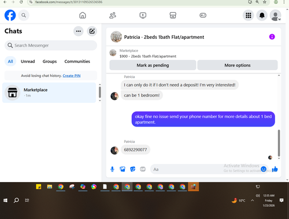Open the browser zoom magnifier icon
The image size is (289, 219).
click(257, 2)
